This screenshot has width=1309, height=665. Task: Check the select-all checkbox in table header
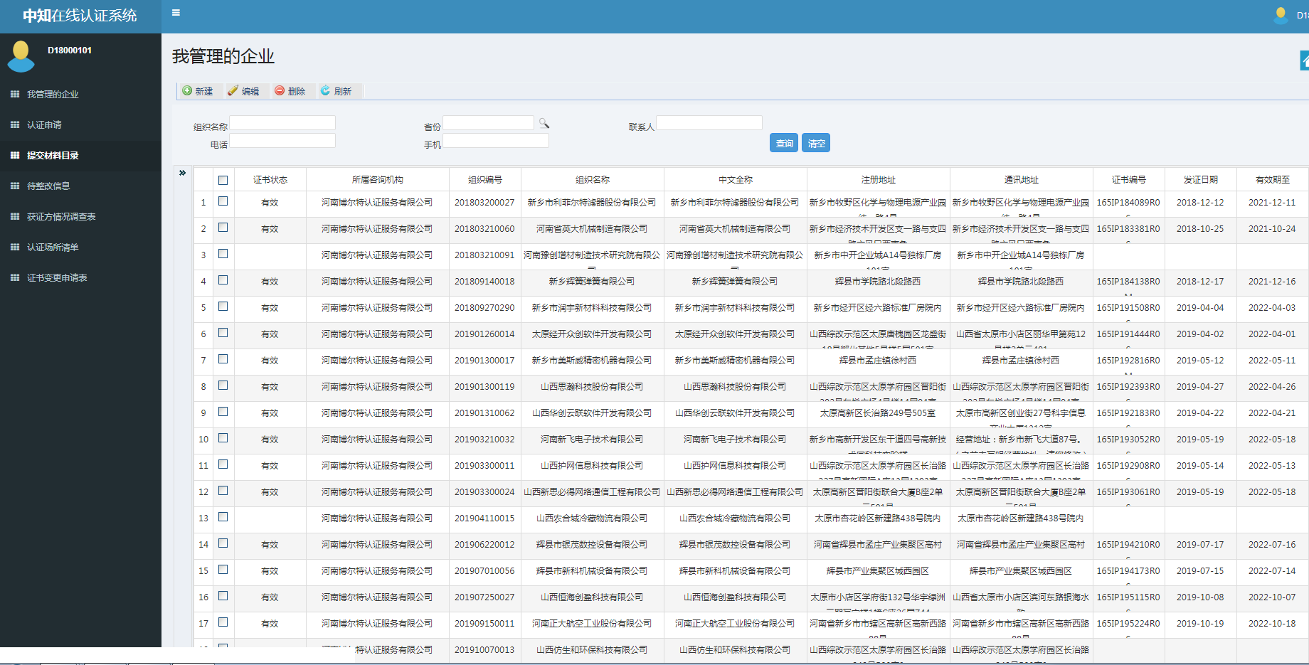pyautogui.click(x=223, y=180)
